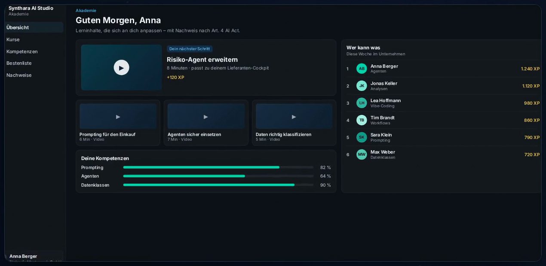Screen dimensions: 546x266
Task: Play the Agenten sicher einsetzen video
Action: [x=206, y=116]
